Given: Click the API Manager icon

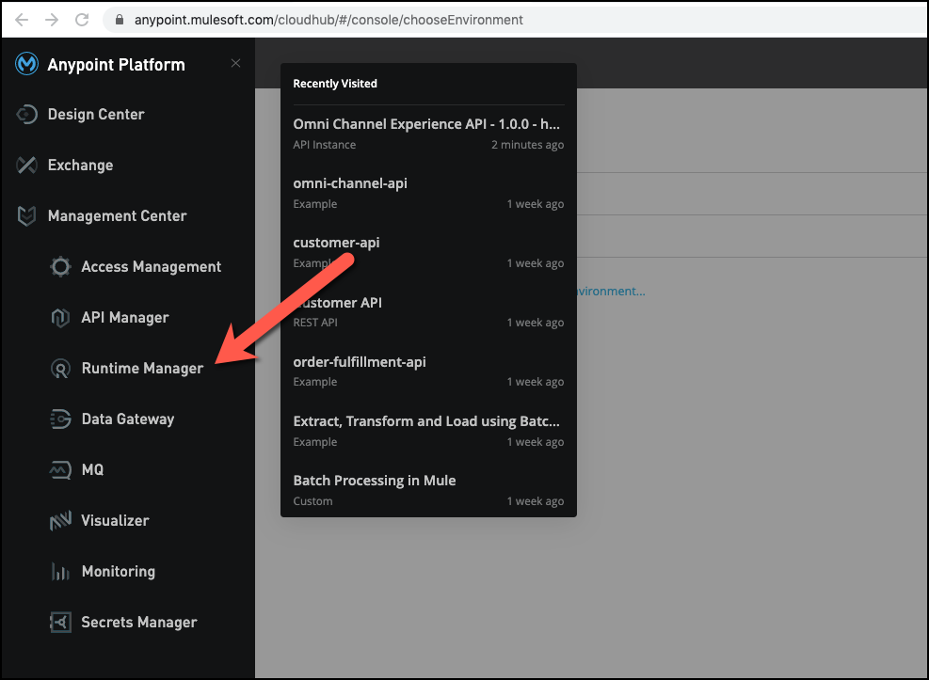Looking at the screenshot, I should click(x=60, y=318).
